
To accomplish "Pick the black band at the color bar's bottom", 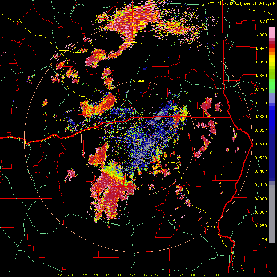I will tap(272, 245).
